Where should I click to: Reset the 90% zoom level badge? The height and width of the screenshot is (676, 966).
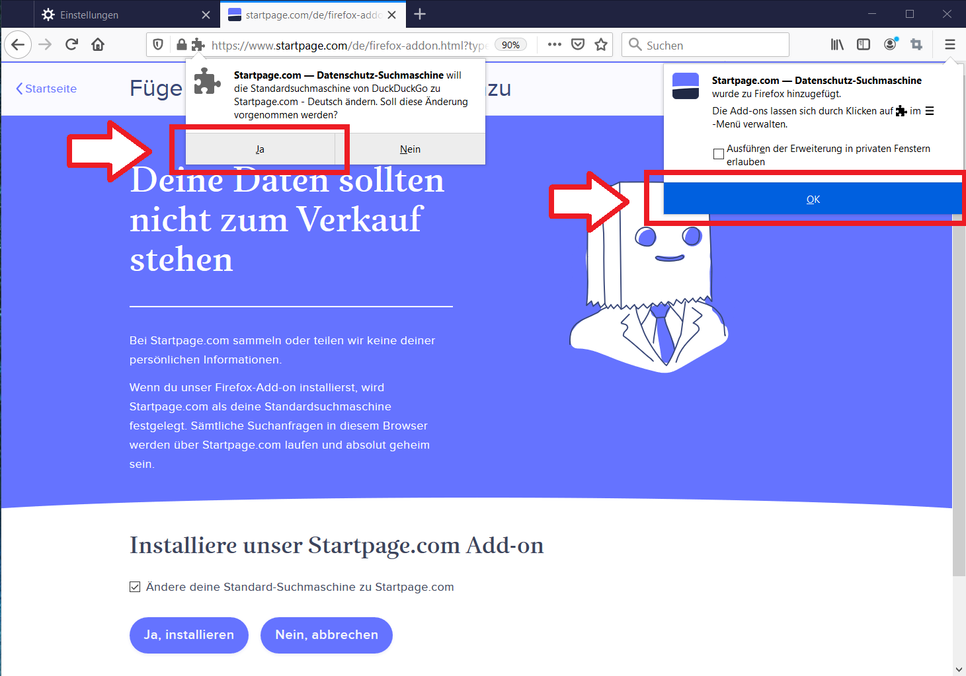tap(510, 45)
